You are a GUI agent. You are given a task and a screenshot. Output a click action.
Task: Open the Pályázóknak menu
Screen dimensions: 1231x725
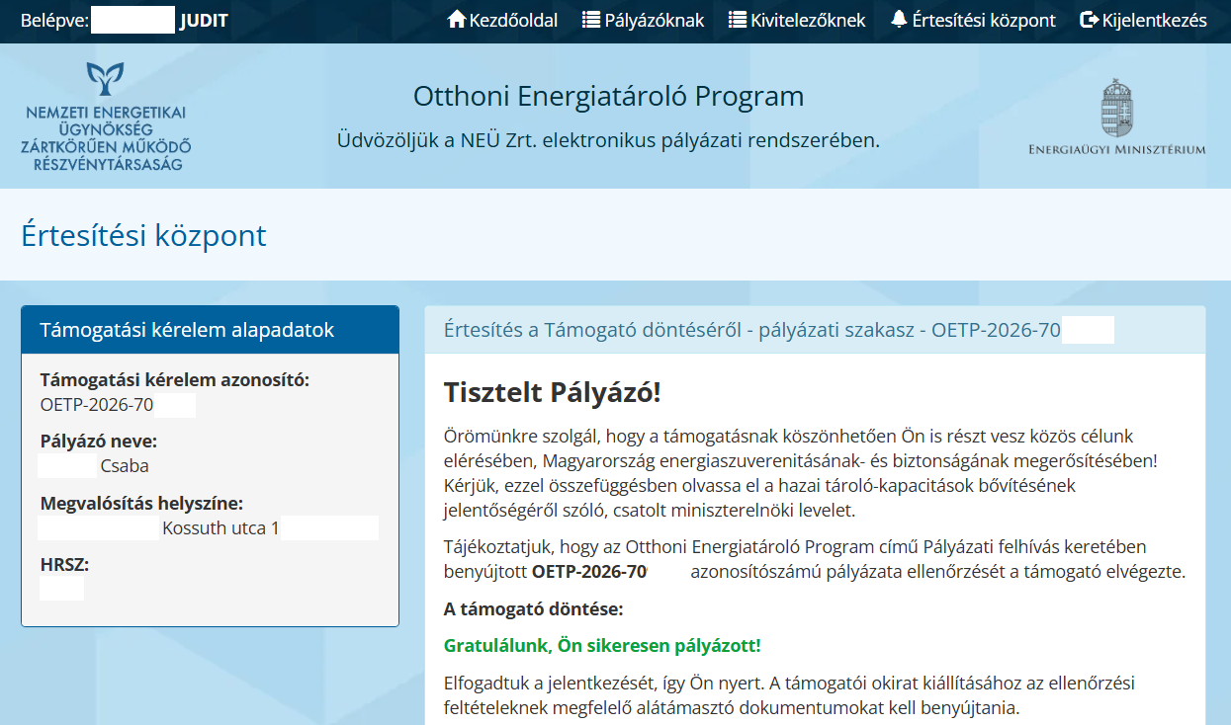coord(655,20)
